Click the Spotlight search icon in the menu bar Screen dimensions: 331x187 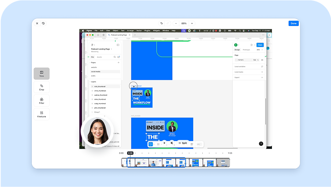pyautogui.click(x=240, y=31)
